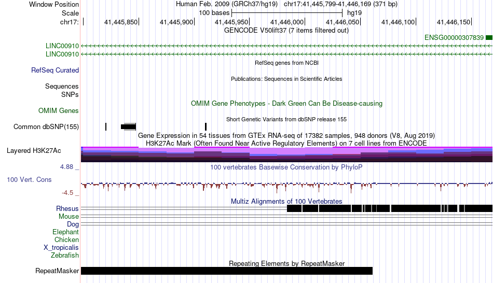Click the Elephant alignment label
Viewport: 493px width, 283px height.
point(66,232)
